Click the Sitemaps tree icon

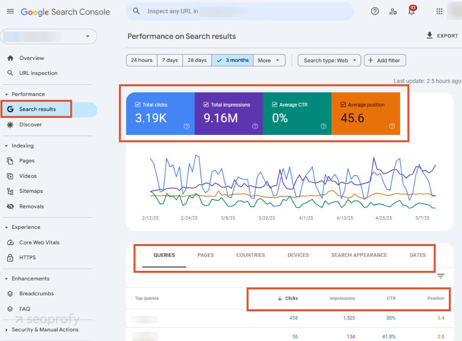coord(10,191)
